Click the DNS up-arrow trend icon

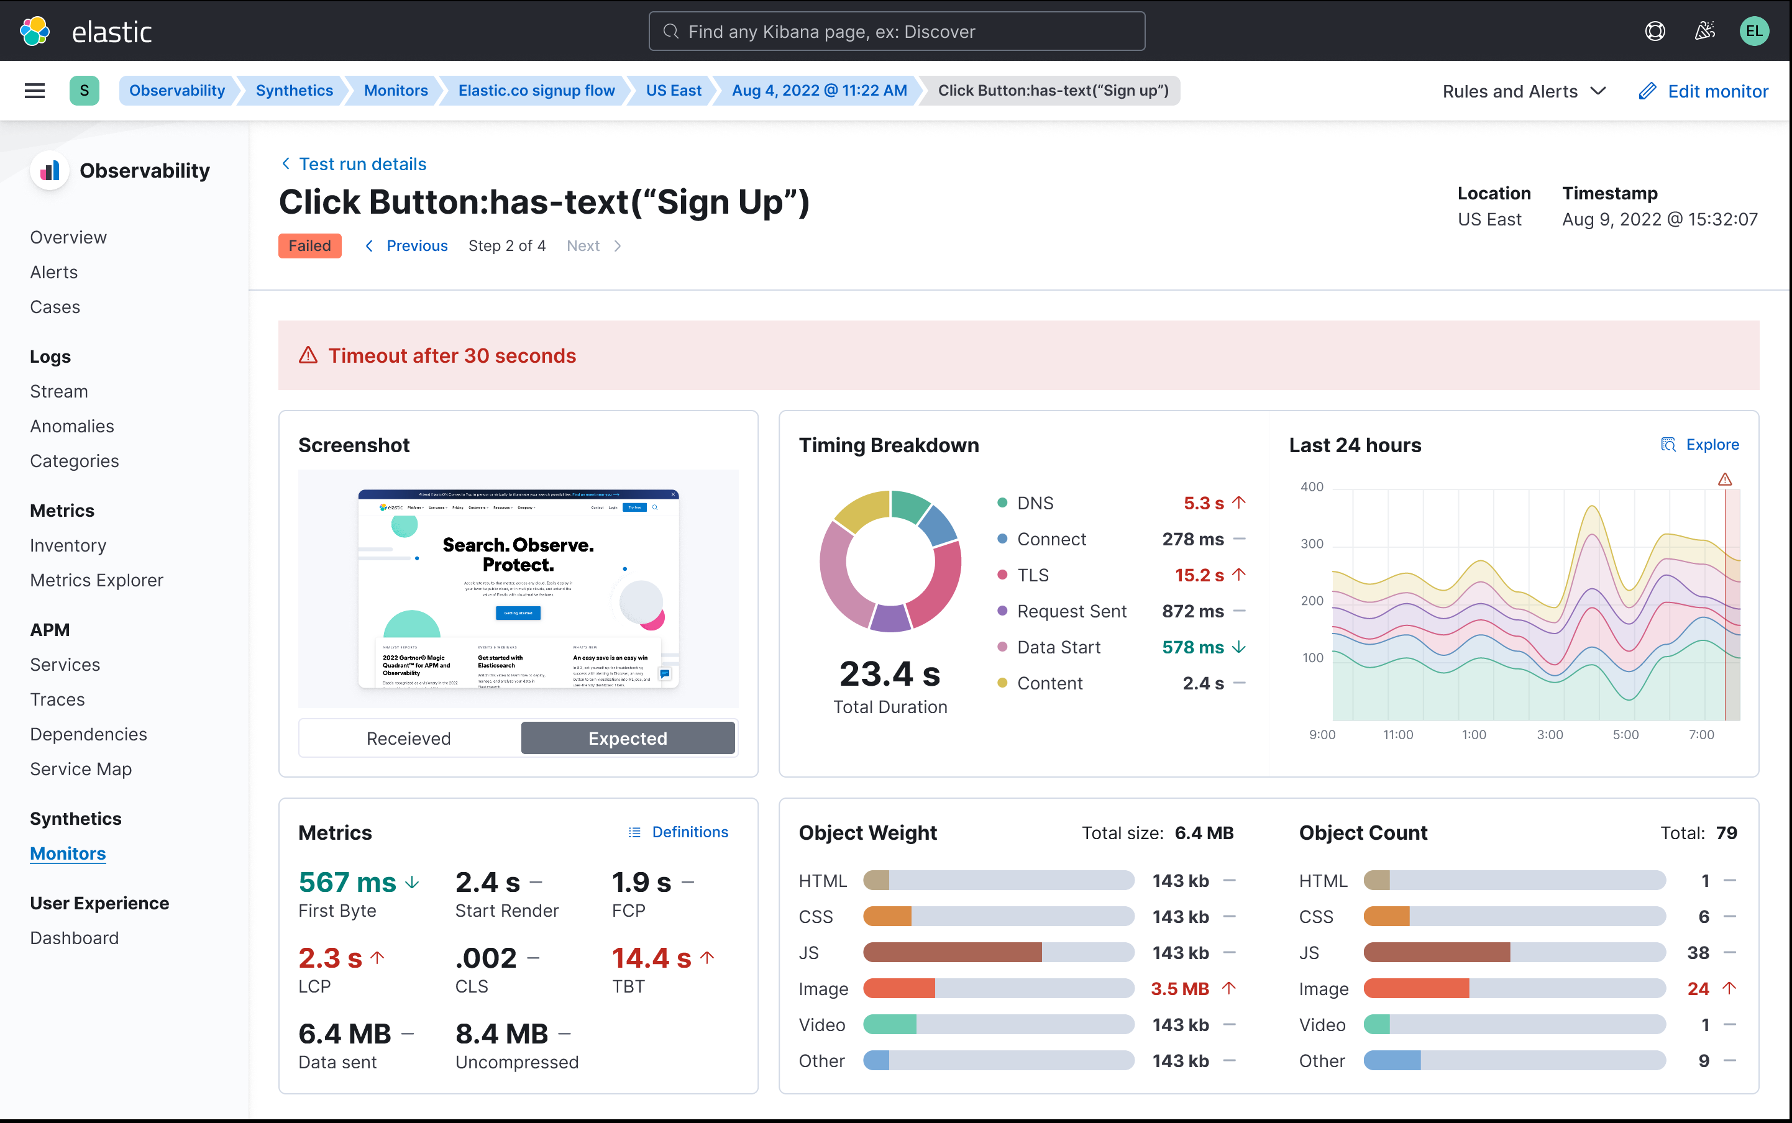pyautogui.click(x=1238, y=503)
